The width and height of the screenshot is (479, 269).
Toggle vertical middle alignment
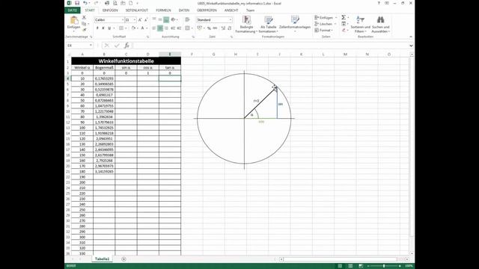point(160,19)
